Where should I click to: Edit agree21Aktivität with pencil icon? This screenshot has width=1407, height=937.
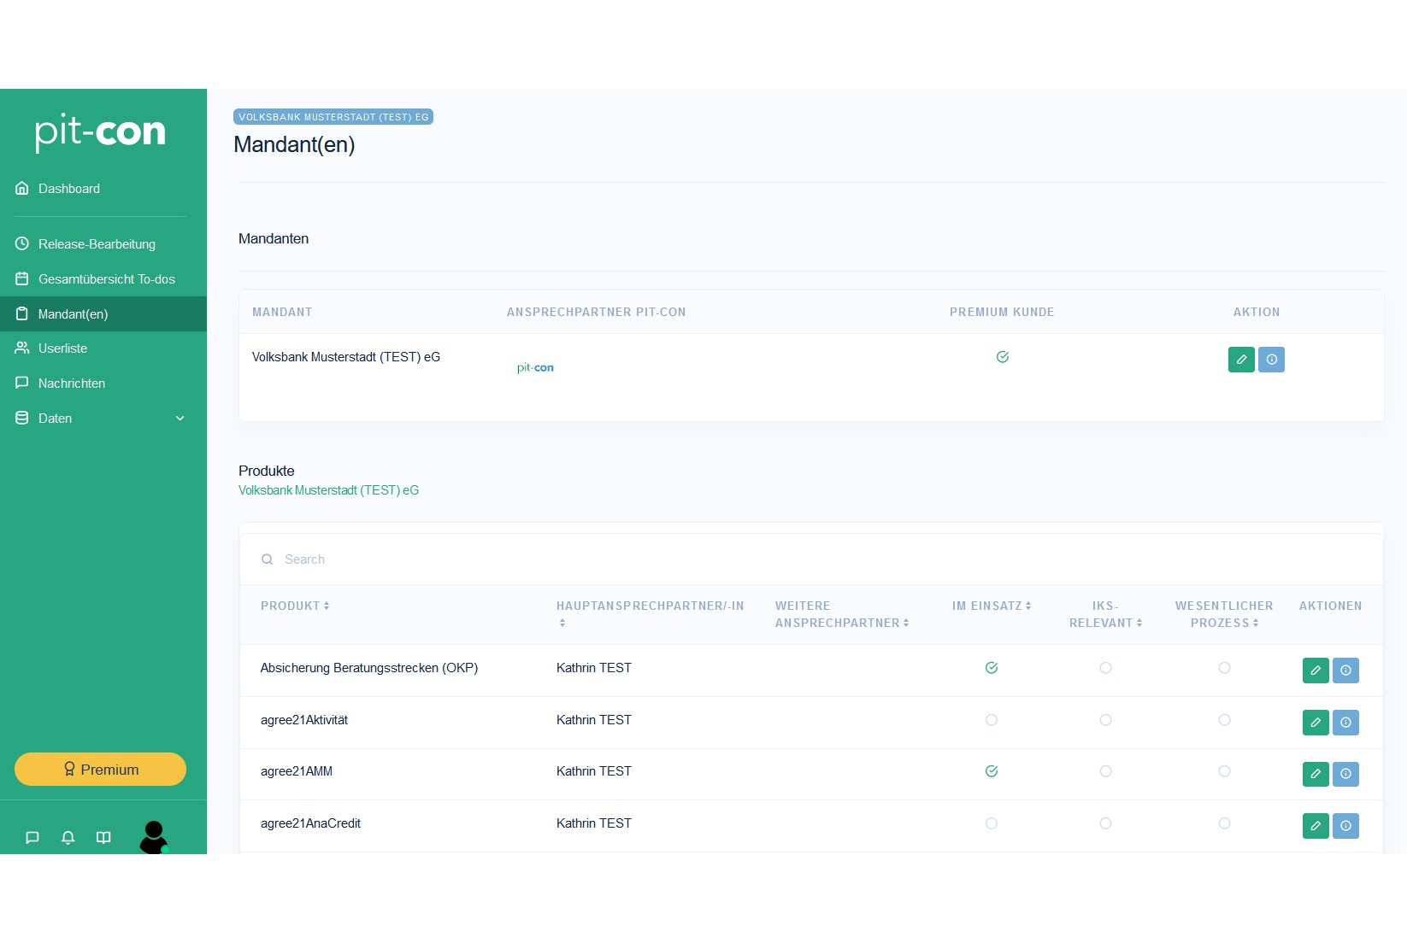(1316, 723)
